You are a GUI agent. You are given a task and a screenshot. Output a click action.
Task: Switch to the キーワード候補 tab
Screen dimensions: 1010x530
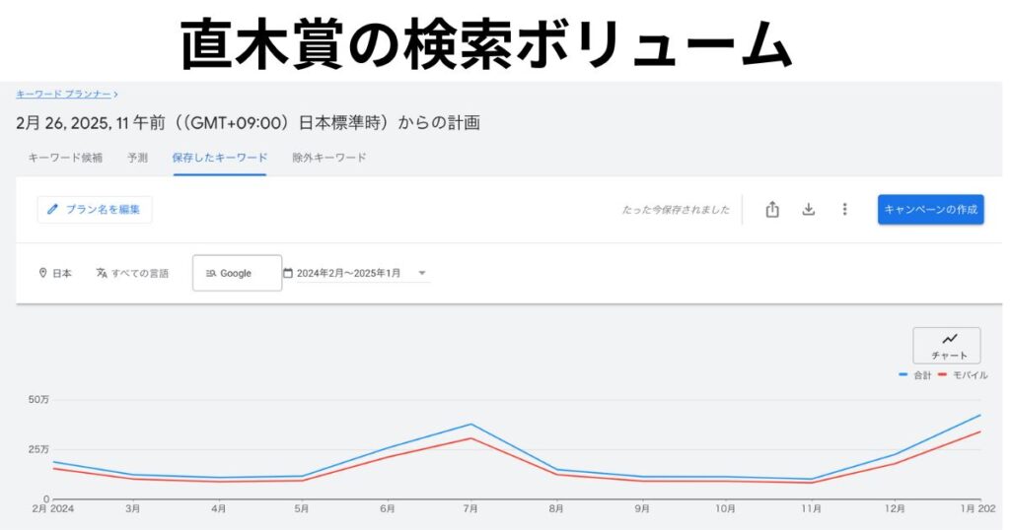(65, 158)
